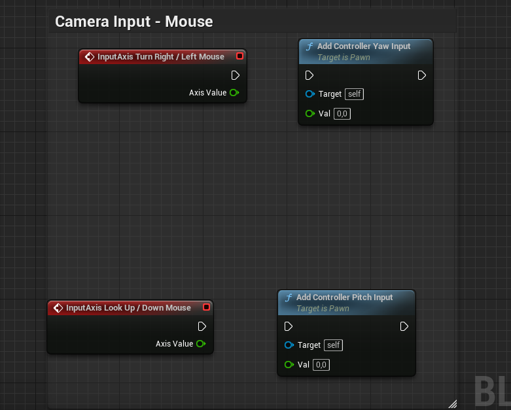
Task: Edit the Val field on Add Controller Yaw Input
Action: 342,114
